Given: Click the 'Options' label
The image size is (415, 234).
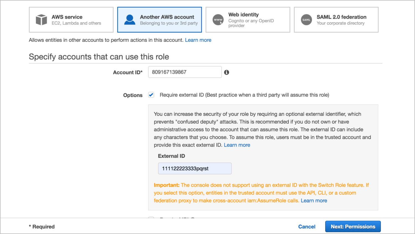Looking at the screenshot, I should point(133,95).
